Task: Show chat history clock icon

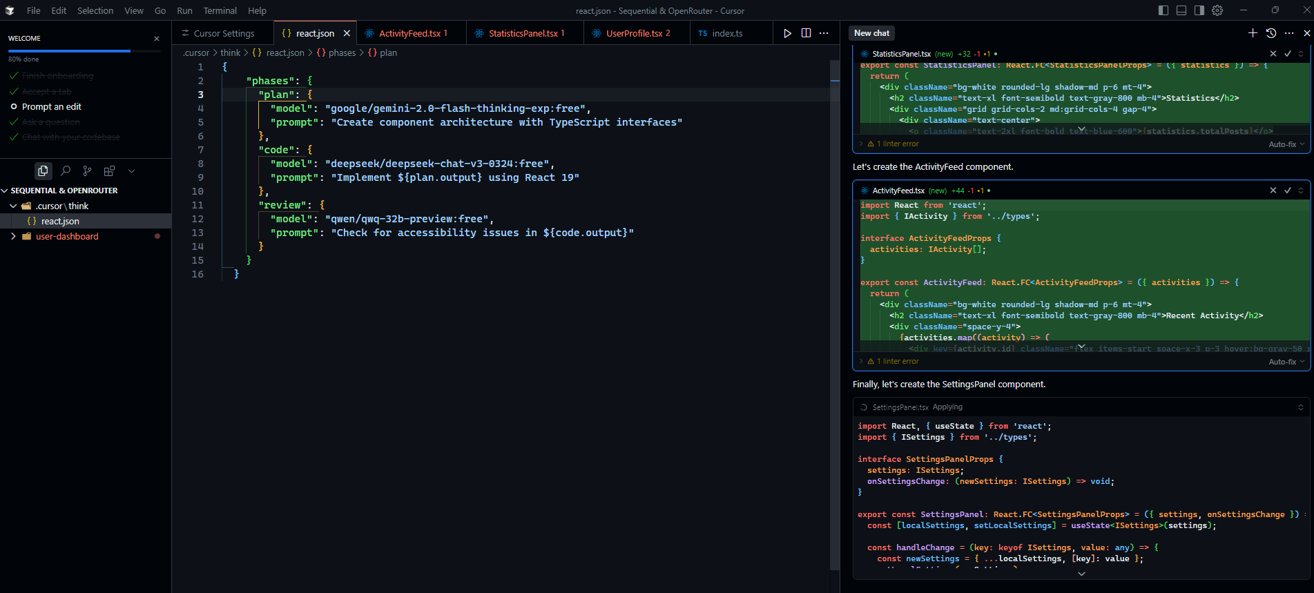Action: tap(1271, 33)
